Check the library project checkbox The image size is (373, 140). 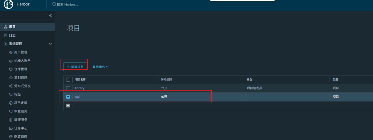pyautogui.click(x=68, y=88)
